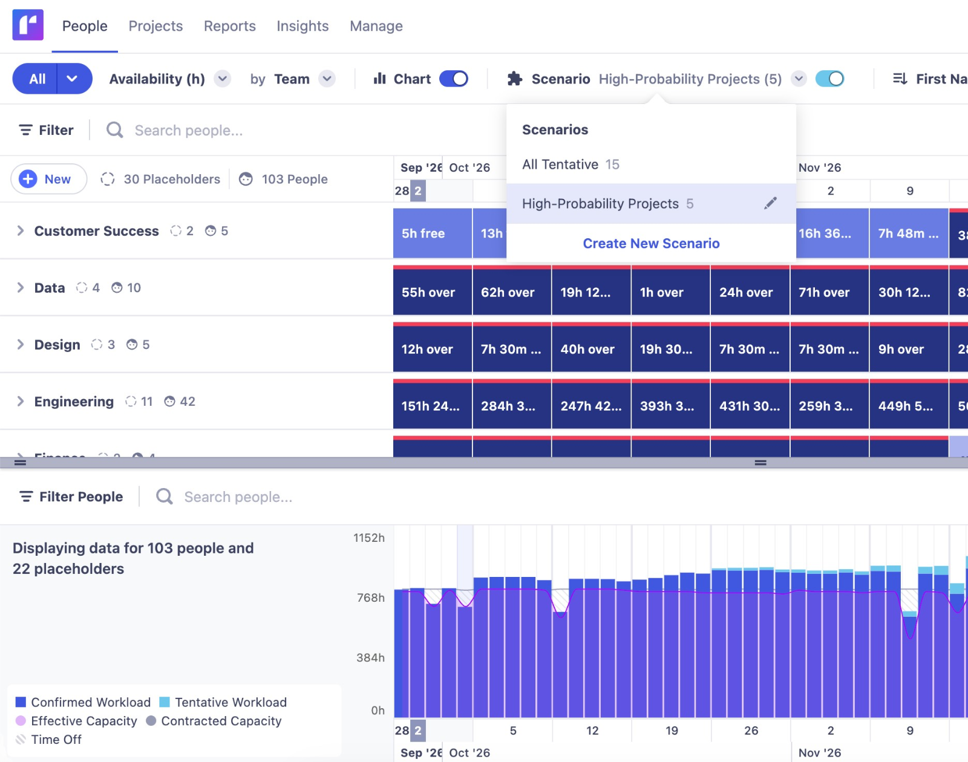Click Create New Scenario link
This screenshot has width=968, height=762.
[651, 243]
